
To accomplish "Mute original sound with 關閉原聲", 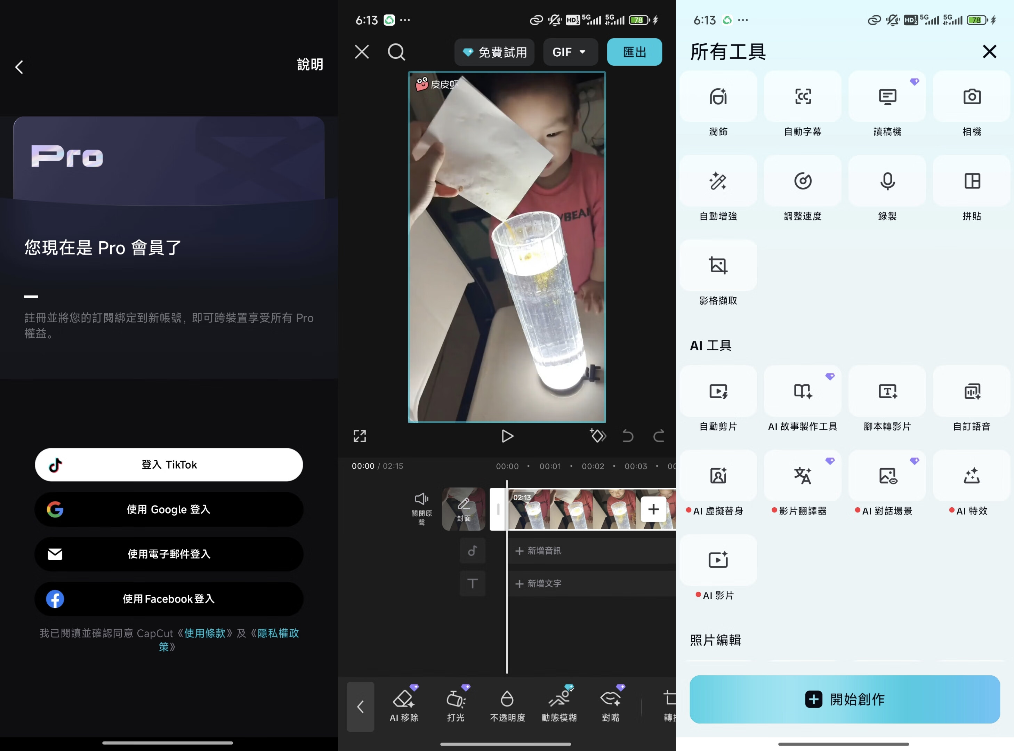I will tap(421, 509).
